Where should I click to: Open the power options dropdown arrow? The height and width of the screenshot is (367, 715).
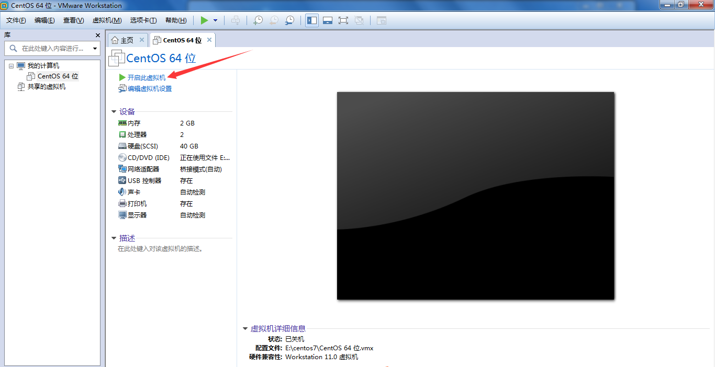click(215, 20)
